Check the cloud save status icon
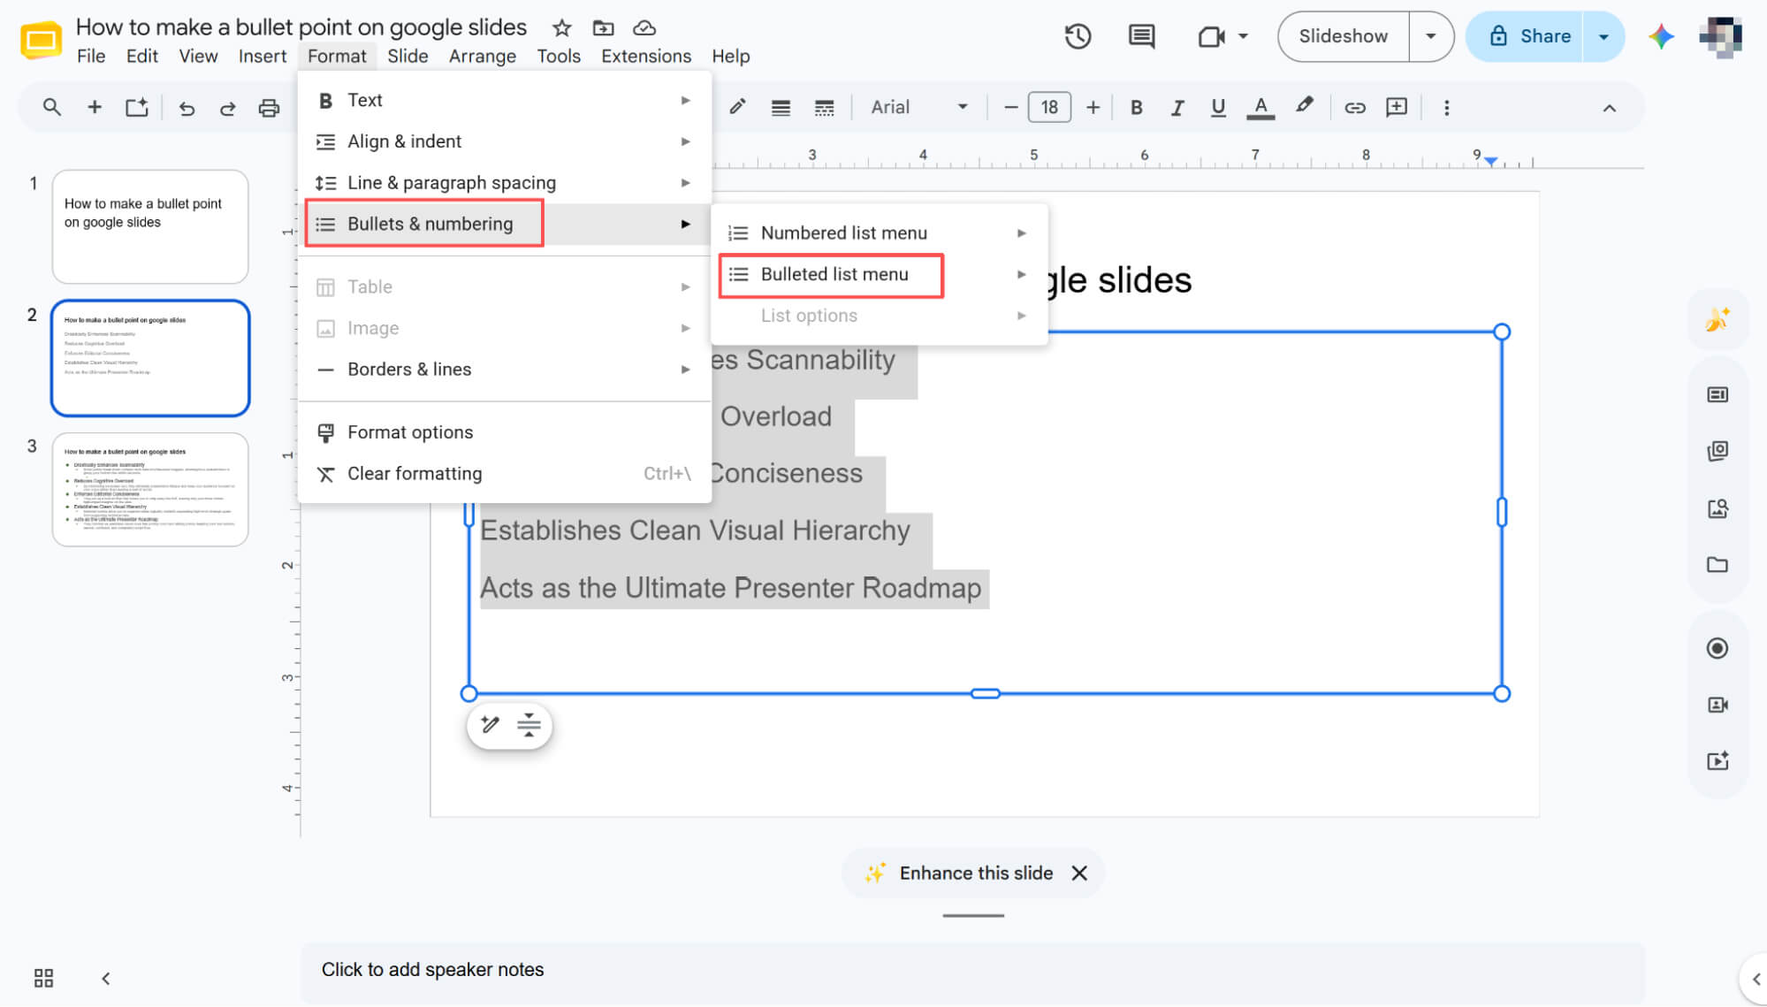Viewport: 1767px width, 1007px height. (x=645, y=28)
